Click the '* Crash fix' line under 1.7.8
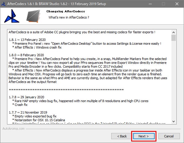This screenshot has width=184, height=143. (x=20, y=105)
